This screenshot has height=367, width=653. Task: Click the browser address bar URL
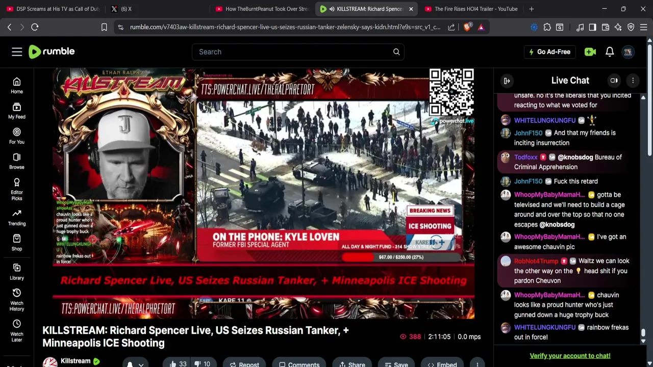(x=285, y=27)
